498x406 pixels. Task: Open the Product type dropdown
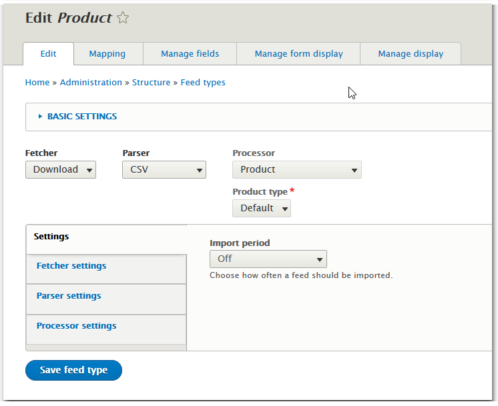[x=262, y=209]
